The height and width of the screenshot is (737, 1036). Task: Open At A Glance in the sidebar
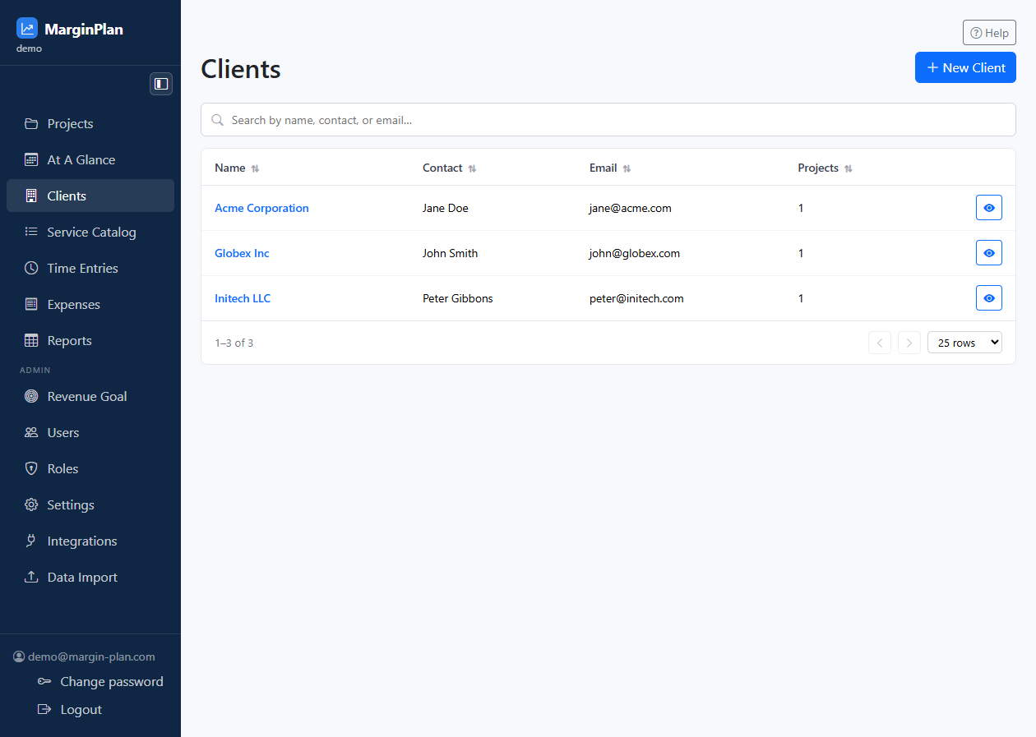tap(90, 160)
